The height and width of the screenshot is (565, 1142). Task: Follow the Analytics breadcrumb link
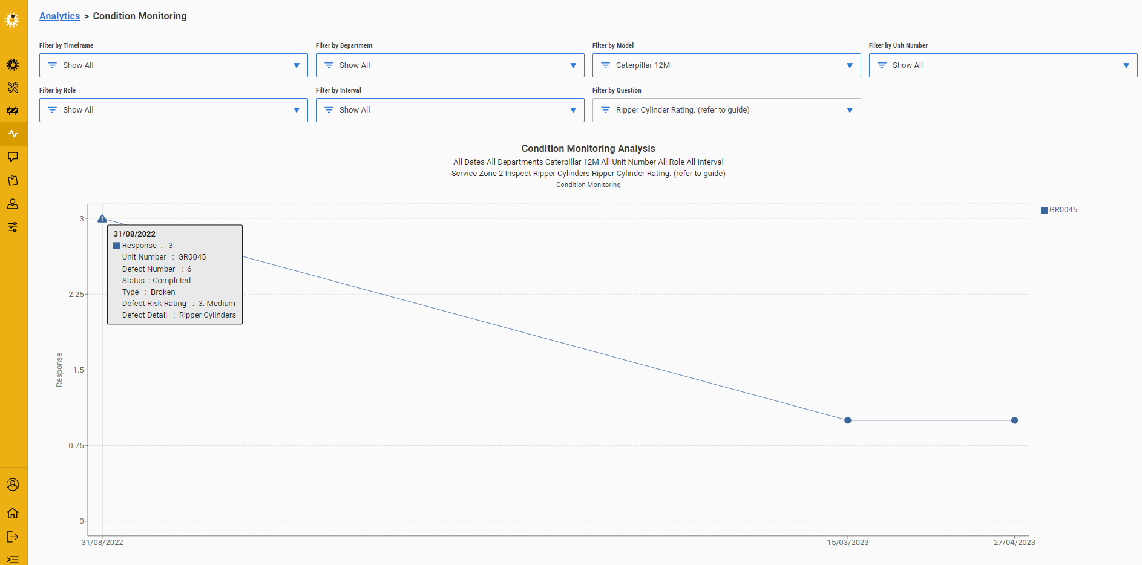[x=59, y=16]
